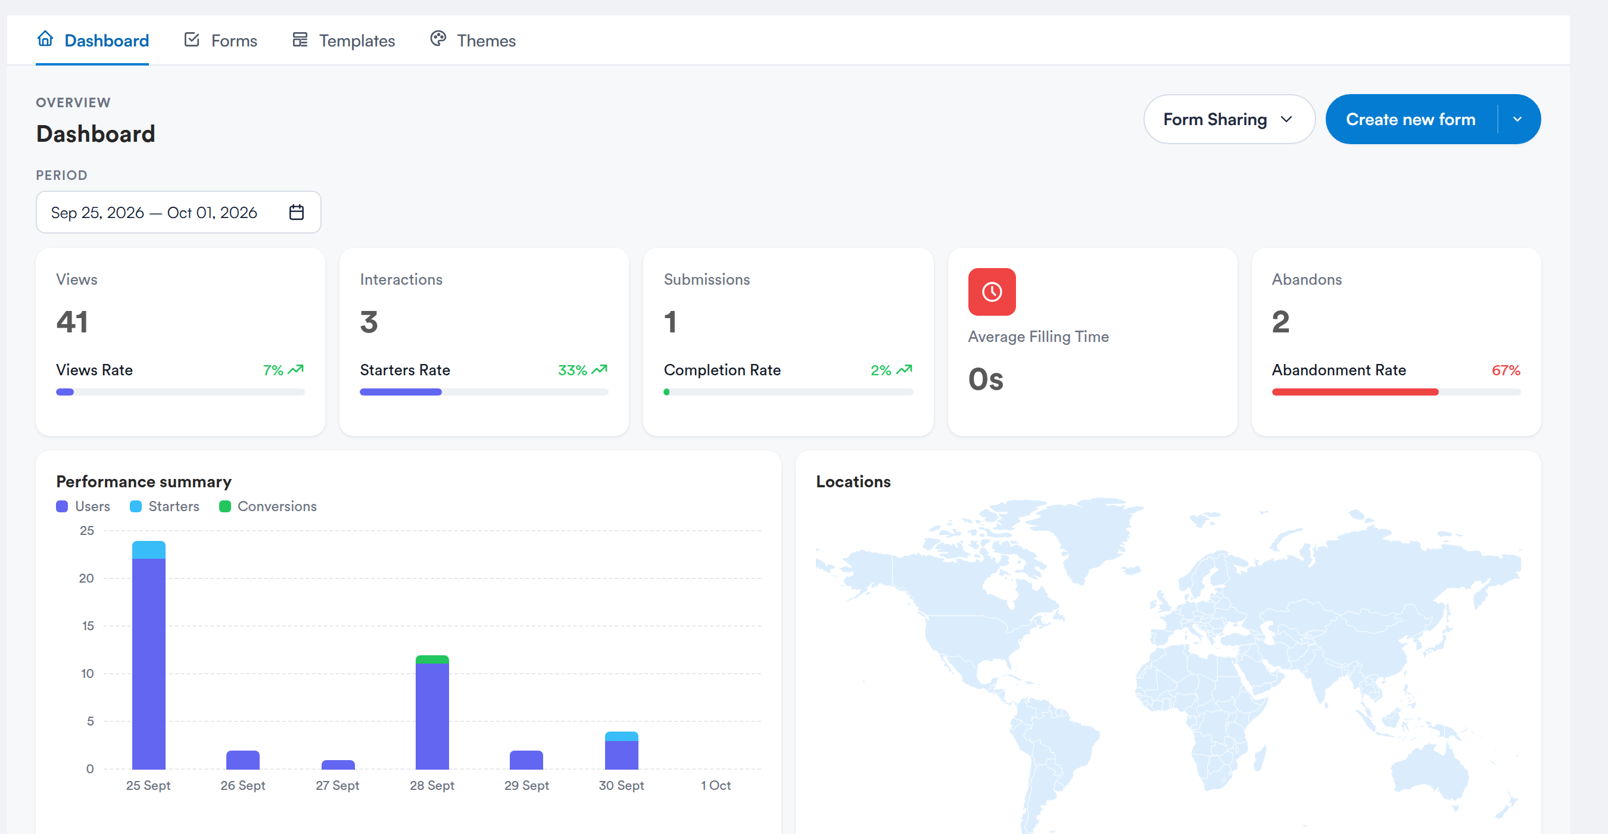
Task: Expand the Form Sharing dropdown
Action: (x=1229, y=119)
